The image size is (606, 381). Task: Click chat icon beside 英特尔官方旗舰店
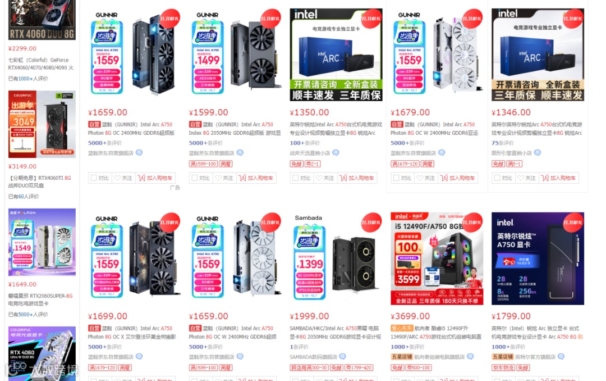pyautogui.click(x=561, y=356)
